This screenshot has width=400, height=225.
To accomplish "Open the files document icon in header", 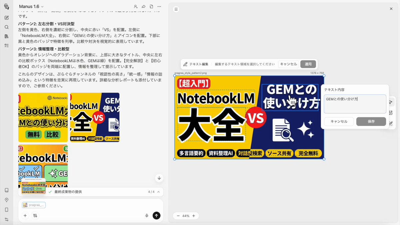I will pyautogui.click(x=151, y=7).
